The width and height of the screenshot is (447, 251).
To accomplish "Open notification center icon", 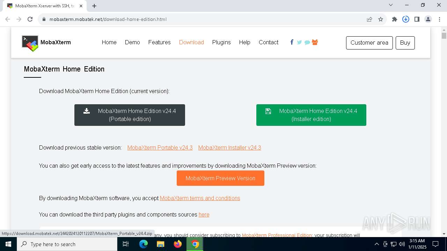I will [435, 244].
